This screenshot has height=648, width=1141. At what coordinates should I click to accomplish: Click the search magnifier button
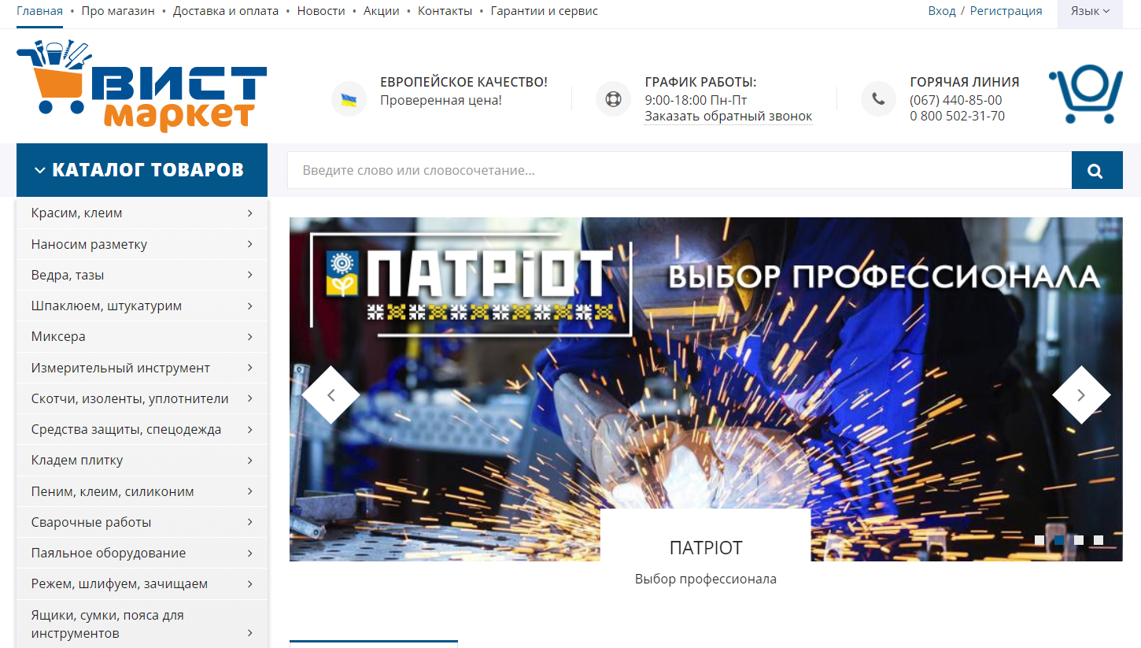[x=1097, y=170]
